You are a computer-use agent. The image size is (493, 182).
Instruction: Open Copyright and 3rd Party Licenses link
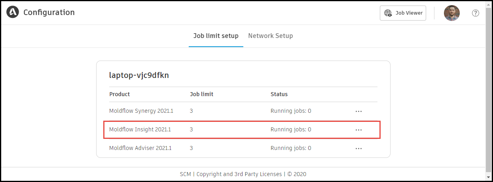[x=239, y=174]
